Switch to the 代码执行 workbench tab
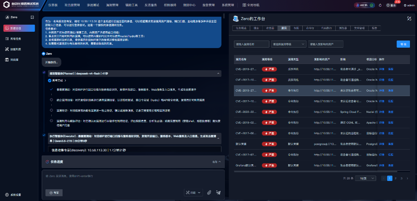The width and height of the screenshot is (417, 201). tap(327, 28)
